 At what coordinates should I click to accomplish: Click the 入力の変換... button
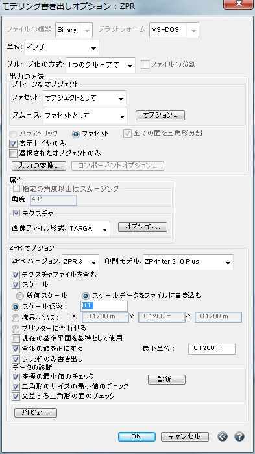(39, 166)
